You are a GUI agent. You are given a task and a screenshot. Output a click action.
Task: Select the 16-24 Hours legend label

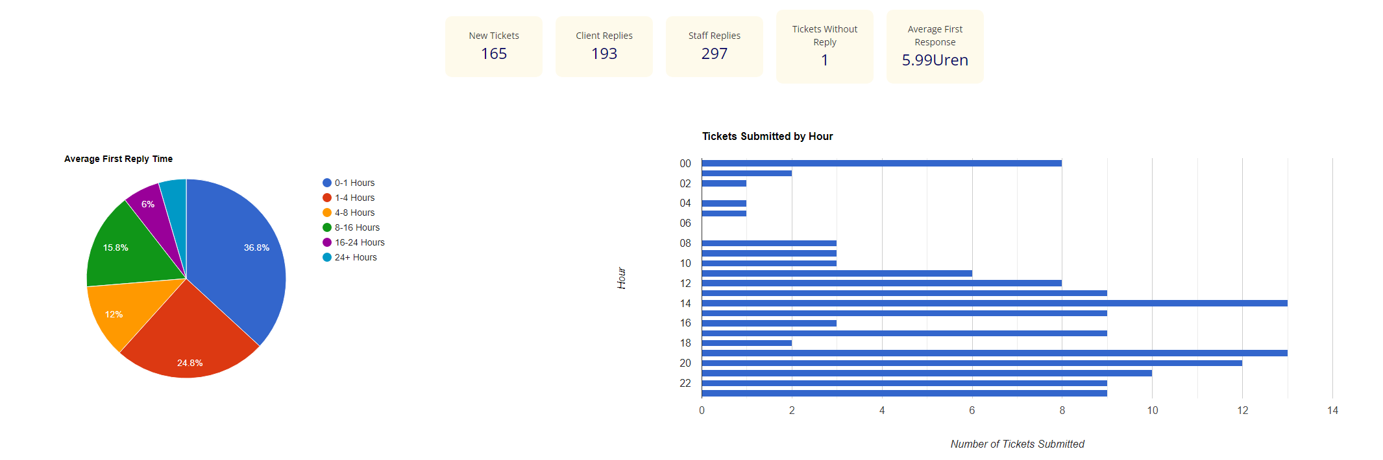click(360, 242)
